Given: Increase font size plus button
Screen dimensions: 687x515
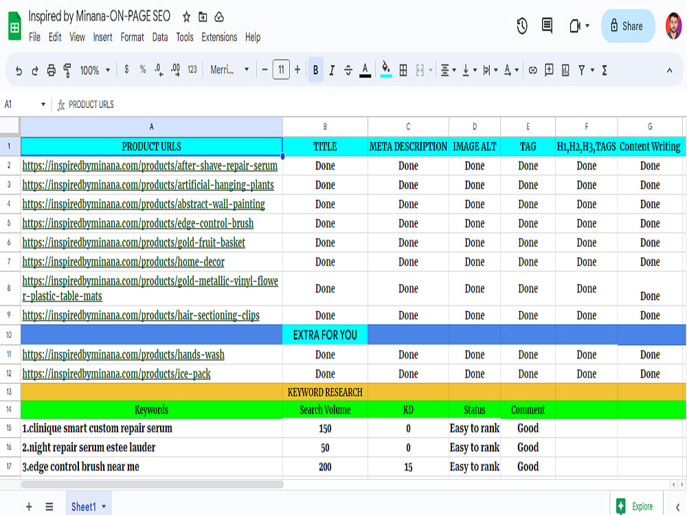Looking at the screenshot, I should pos(297,69).
